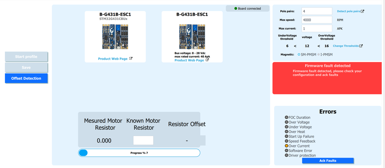Click the Known Motor Resistor input box
Viewport: 385px width, 168px height.
(x=144, y=140)
